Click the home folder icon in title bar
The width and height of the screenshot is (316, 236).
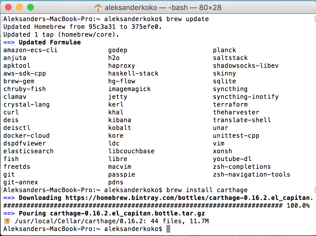[x=98, y=7]
